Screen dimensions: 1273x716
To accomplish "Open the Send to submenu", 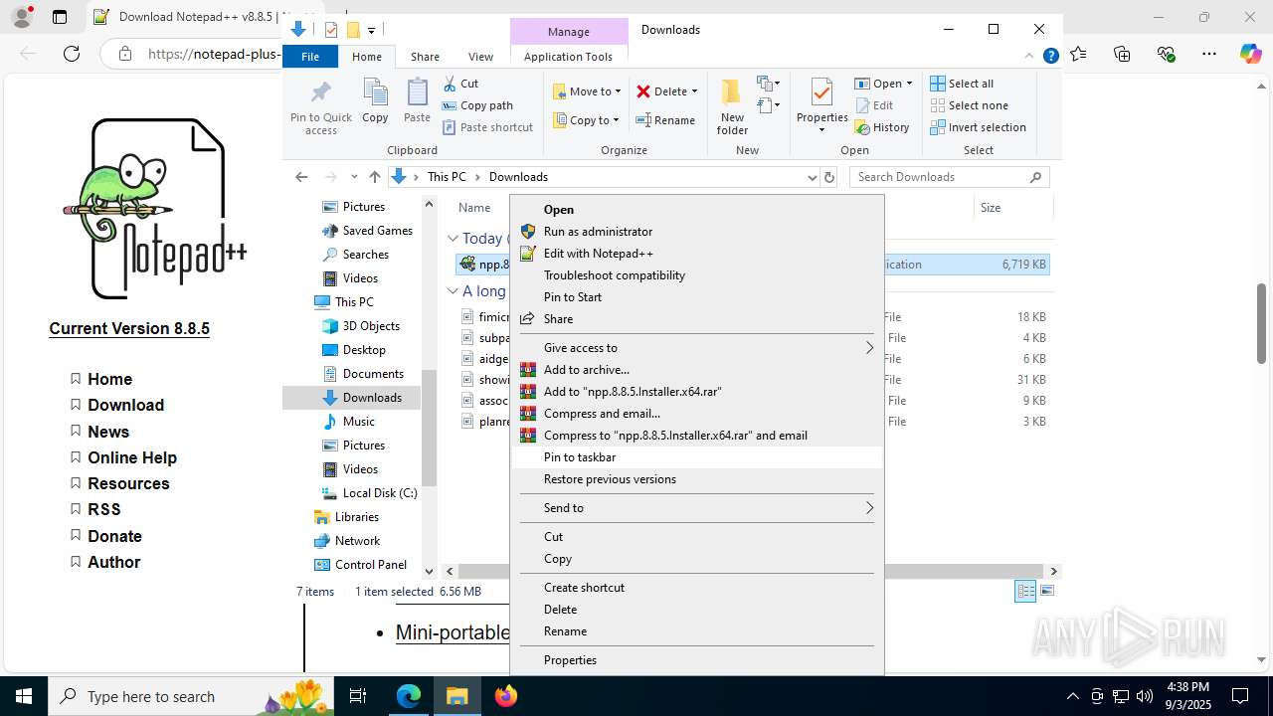I will (696, 508).
